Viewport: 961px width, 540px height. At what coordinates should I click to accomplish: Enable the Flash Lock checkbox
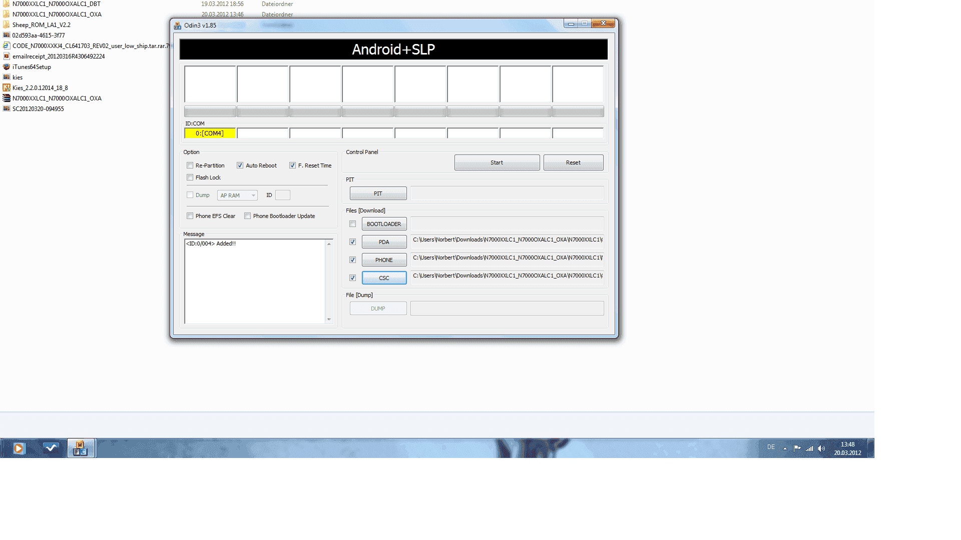point(190,177)
